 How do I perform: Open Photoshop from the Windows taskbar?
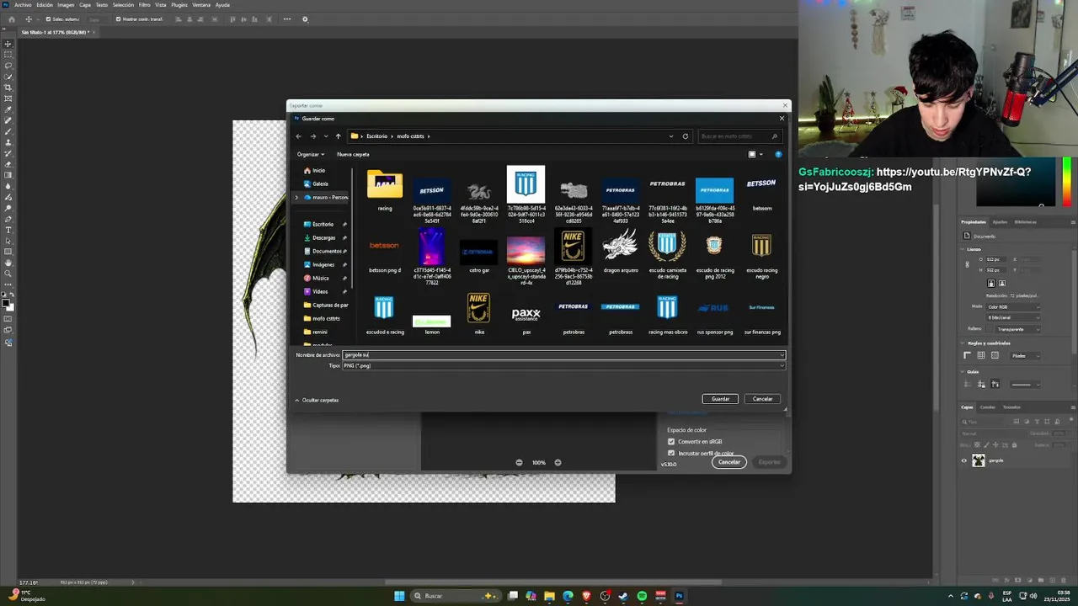coord(679,596)
